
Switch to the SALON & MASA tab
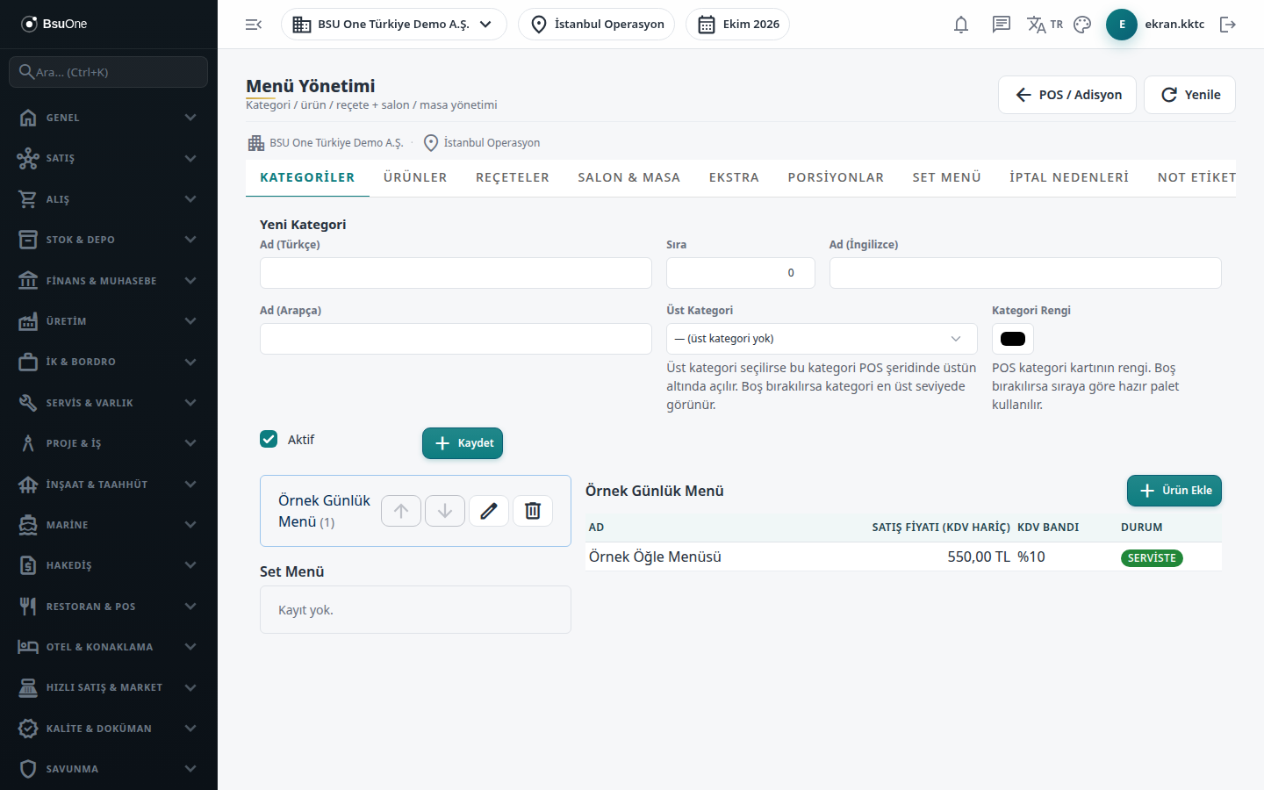click(629, 177)
